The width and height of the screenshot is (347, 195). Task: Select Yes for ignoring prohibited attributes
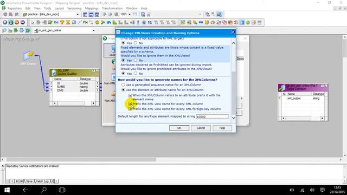point(123,74)
